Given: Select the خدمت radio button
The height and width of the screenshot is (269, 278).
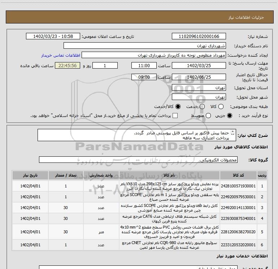Looking at the screenshot, I should [202, 107].
